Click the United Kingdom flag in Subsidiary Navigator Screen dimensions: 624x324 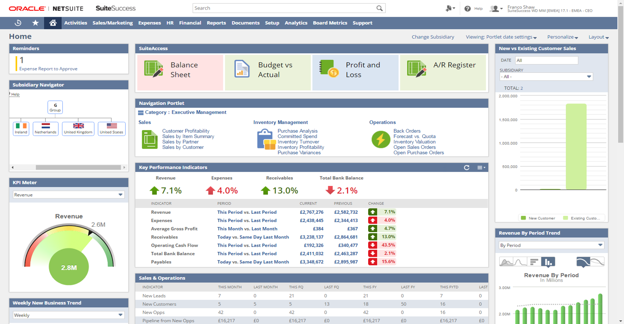click(78, 126)
